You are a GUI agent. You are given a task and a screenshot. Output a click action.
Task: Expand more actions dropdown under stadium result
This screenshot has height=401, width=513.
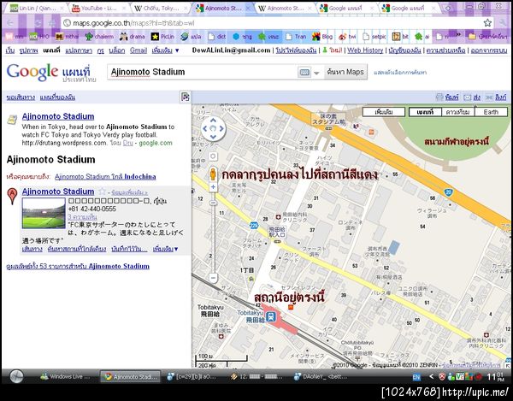(166, 249)
